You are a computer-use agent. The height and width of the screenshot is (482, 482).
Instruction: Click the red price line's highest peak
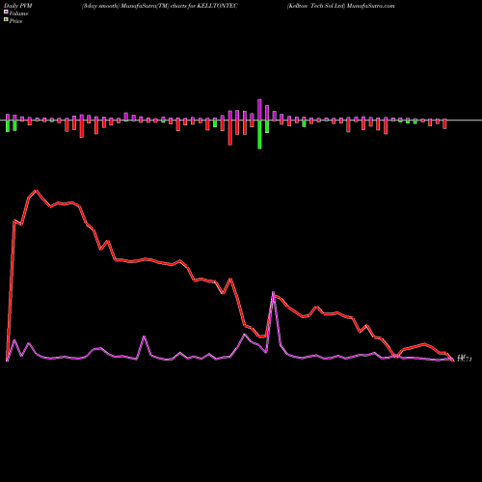36,191
